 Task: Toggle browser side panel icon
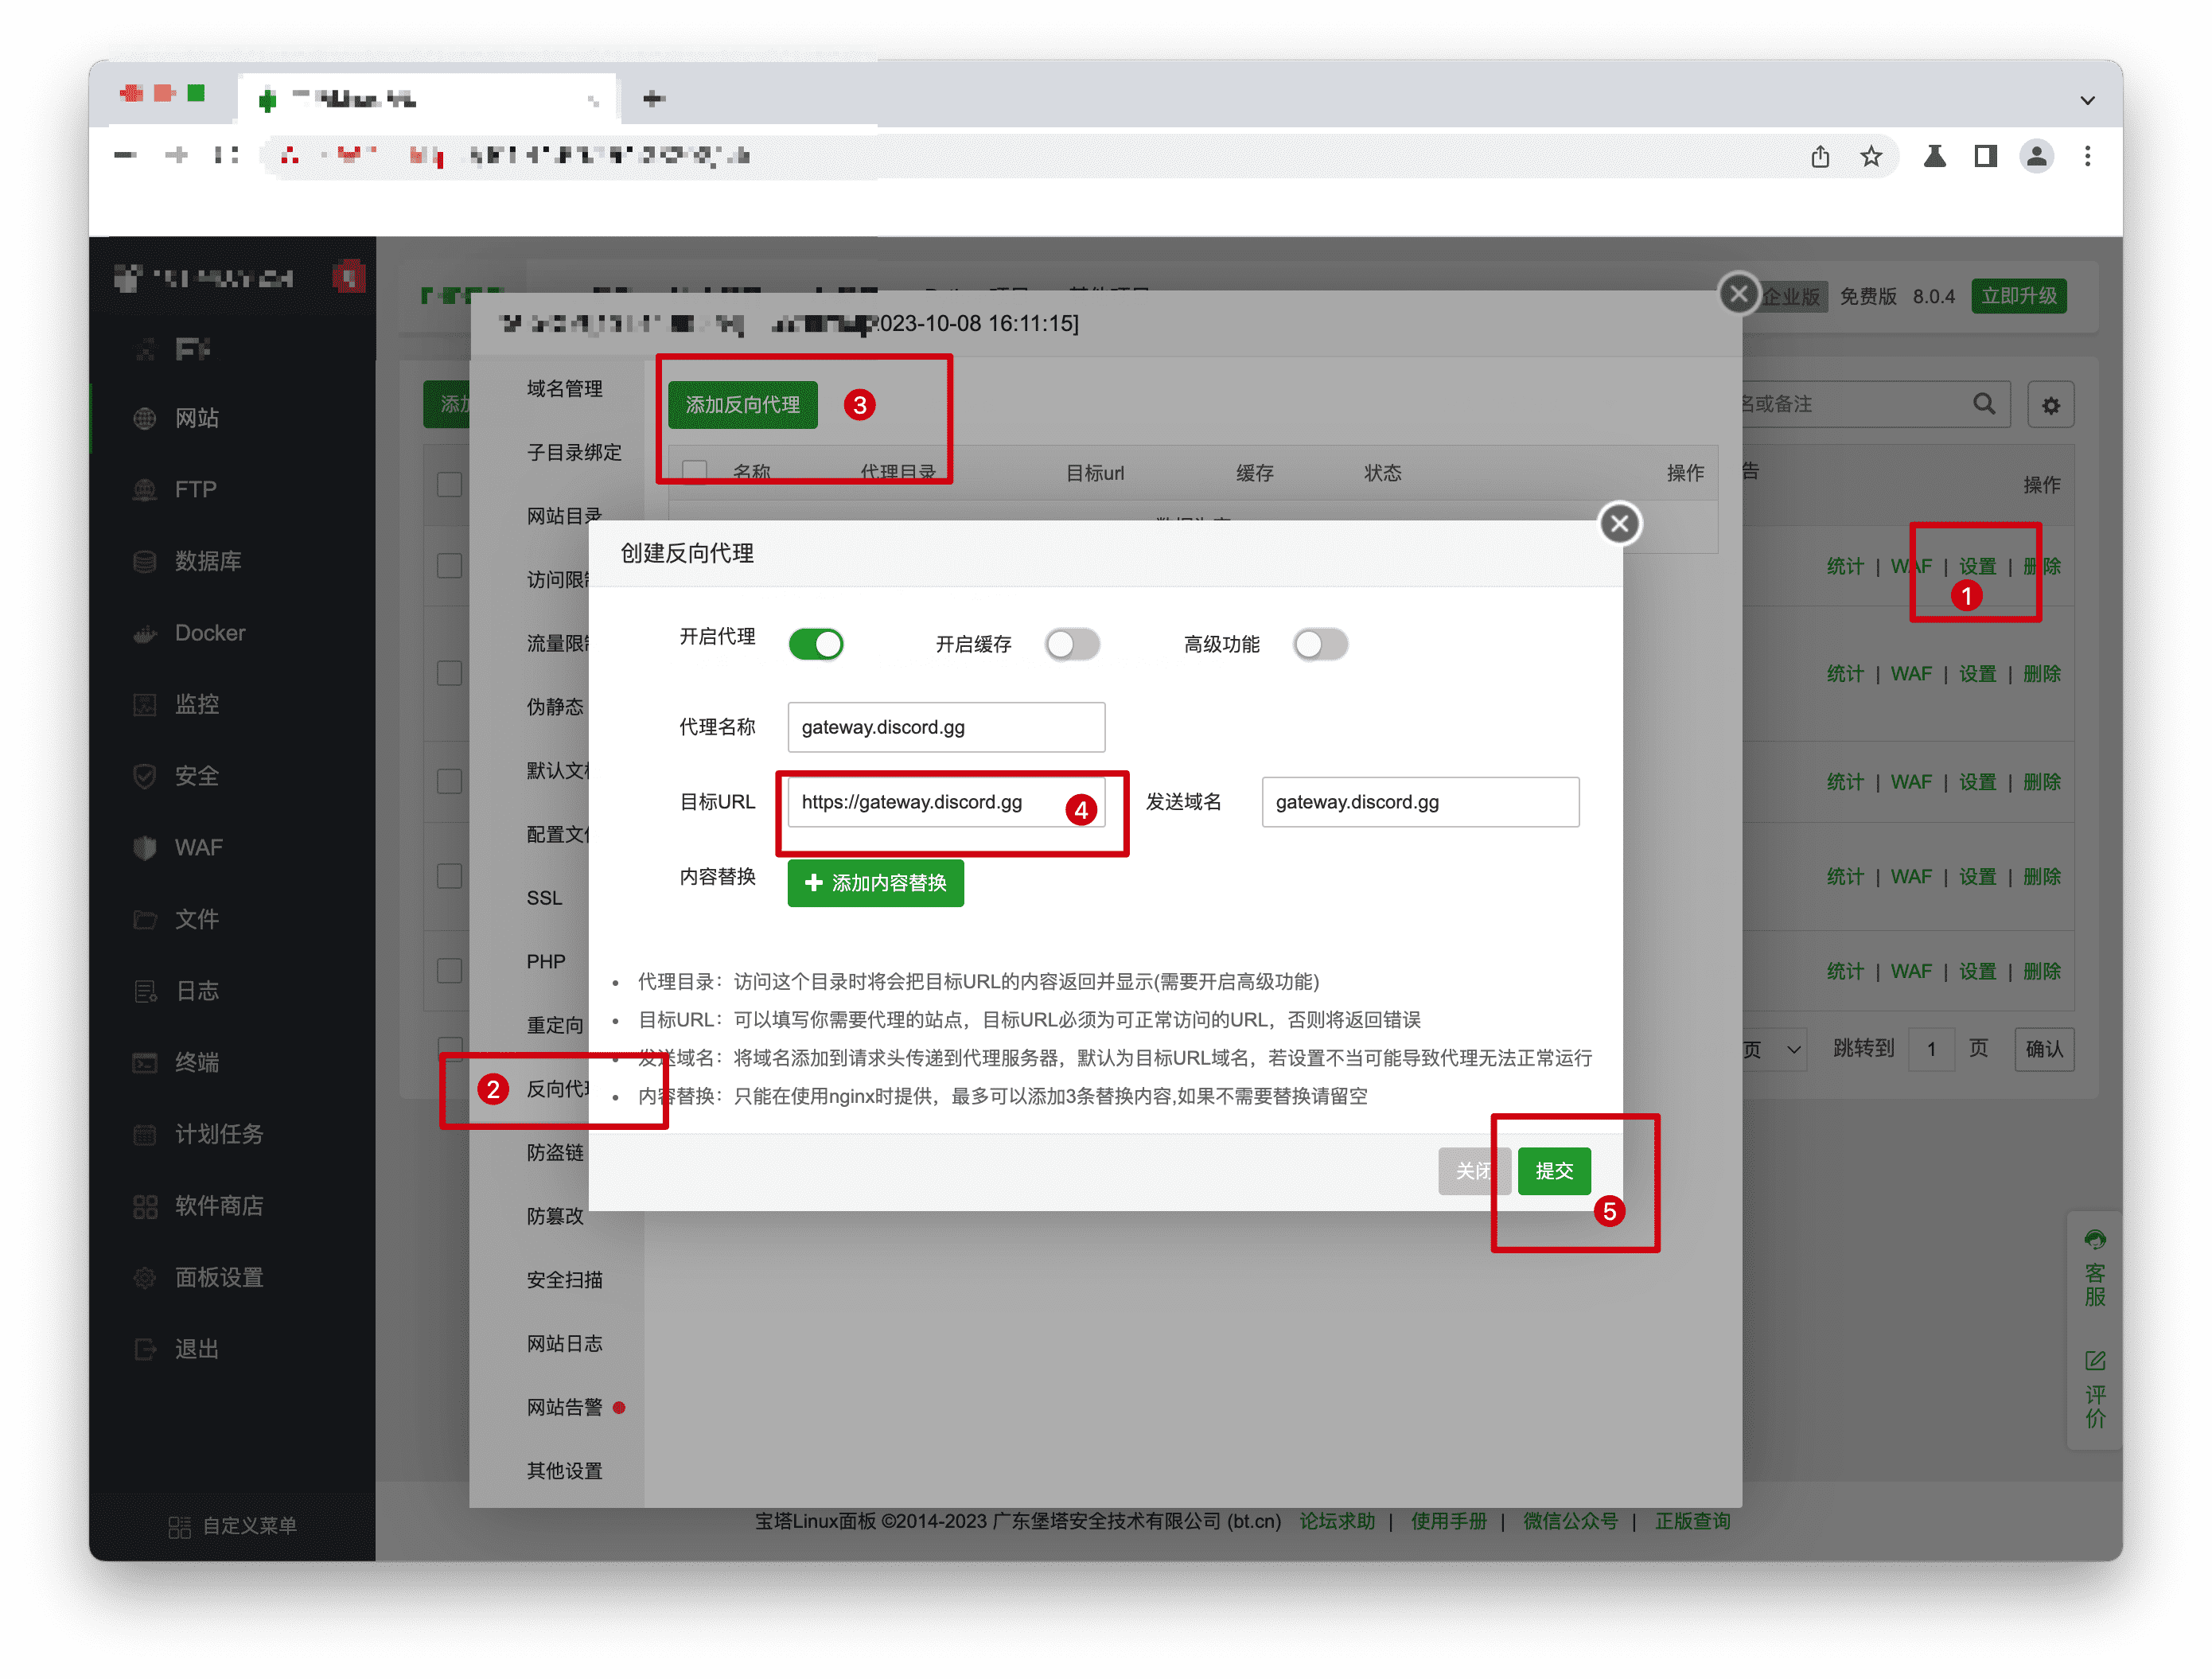tap(1986, 156)
